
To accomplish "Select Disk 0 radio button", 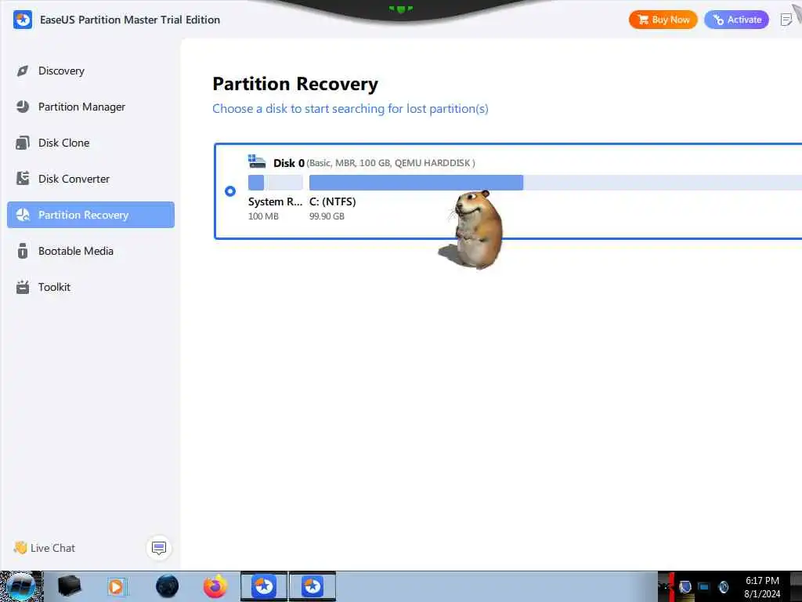I will click(230, 191).
